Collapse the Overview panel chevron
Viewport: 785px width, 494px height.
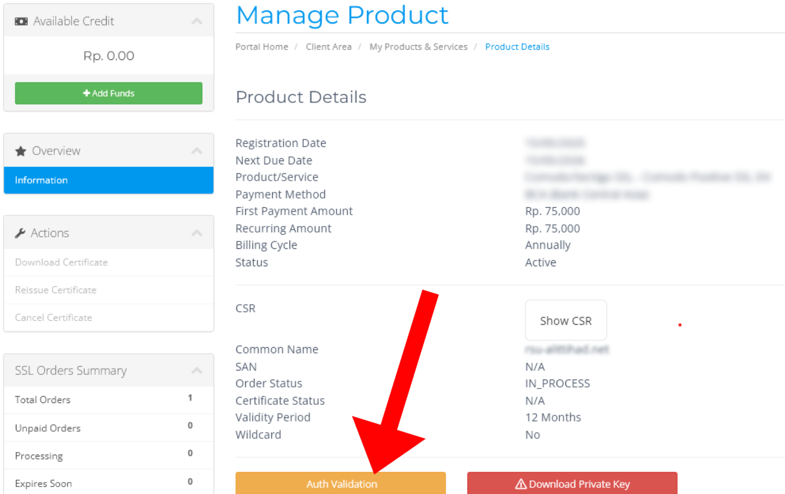(197, 151)
